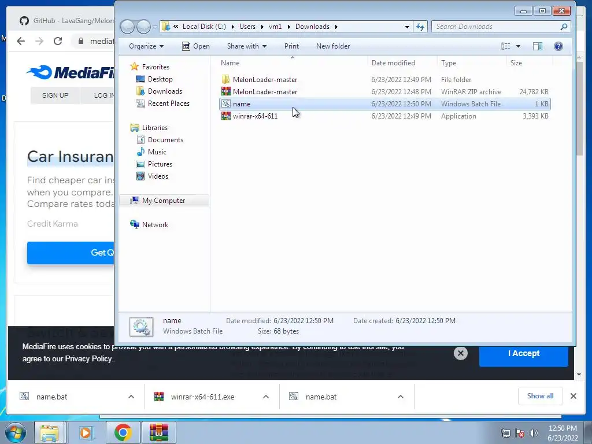Click New folder in toolbar
Screen dimensions: 592x444
[333, 46]
